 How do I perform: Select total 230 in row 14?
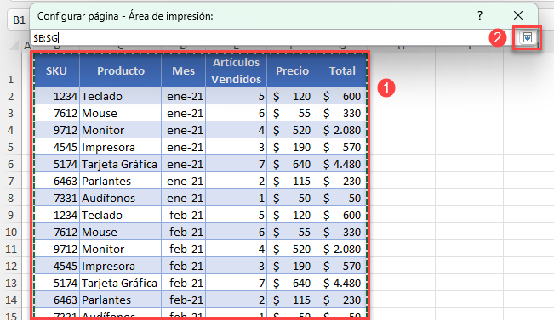click(x=342, y=300)
